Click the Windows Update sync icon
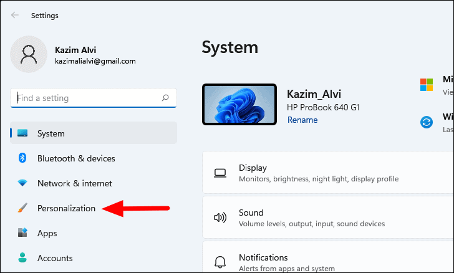This screenshot has height=273, width=454. click(x=427, y=122)
